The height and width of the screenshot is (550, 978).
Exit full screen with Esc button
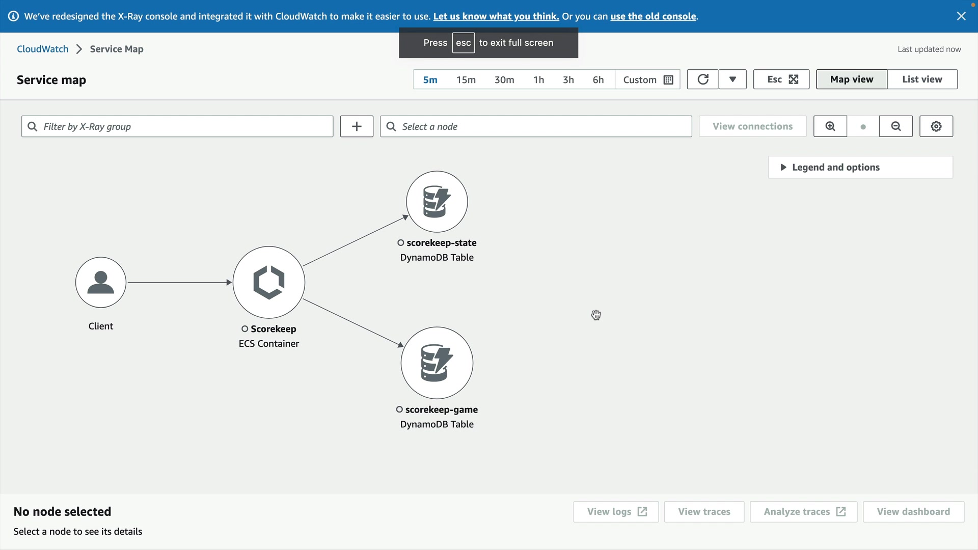[x=781, y=79]
